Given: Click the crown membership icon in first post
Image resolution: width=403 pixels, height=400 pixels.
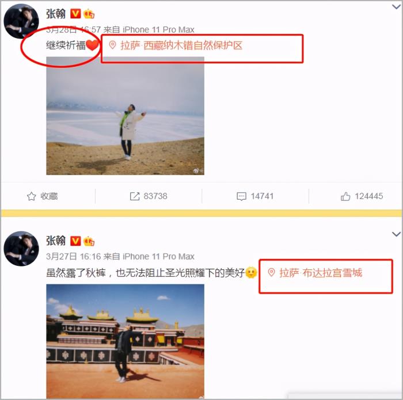Looking at the screenshot, I should (x=89, y=14).
